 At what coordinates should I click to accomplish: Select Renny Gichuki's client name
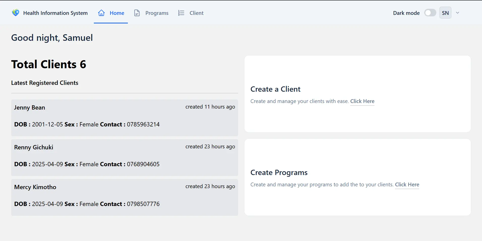point(34,147)
